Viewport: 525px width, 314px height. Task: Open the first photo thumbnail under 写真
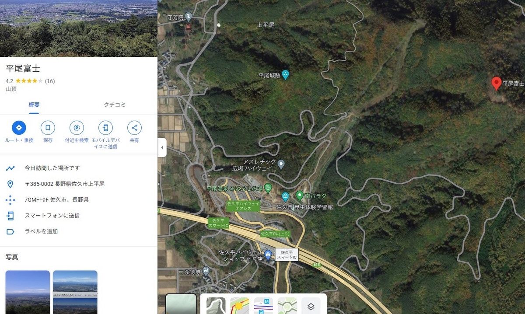tap(28, 292)
